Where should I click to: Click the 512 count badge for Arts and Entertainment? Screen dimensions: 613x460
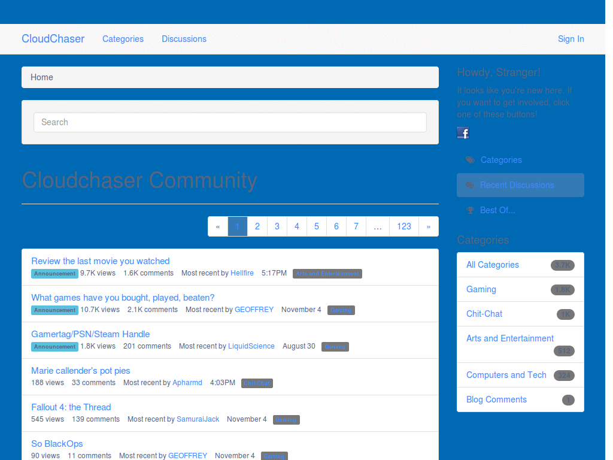[x=564, y=351]
